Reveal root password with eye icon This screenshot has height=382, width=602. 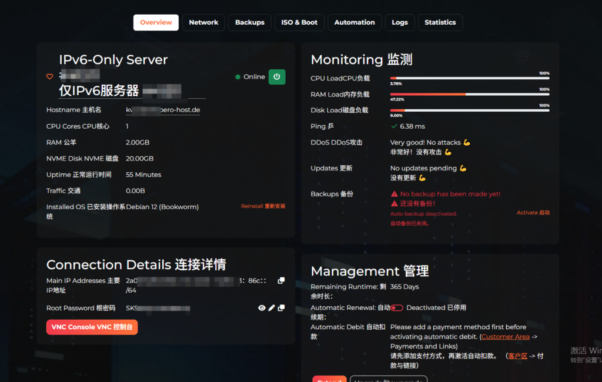click(262, 308)
